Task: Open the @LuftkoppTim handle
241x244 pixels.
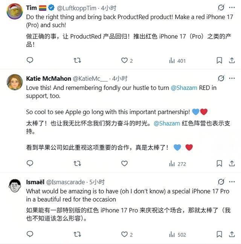Action: pyautogui.click(x=76, y=8)
